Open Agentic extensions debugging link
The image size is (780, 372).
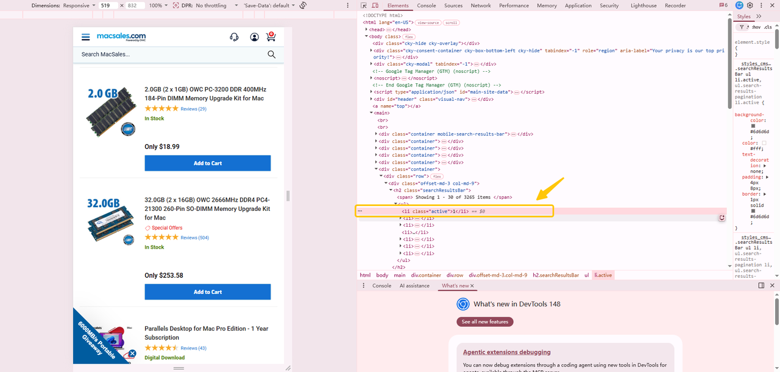(507, 352)
